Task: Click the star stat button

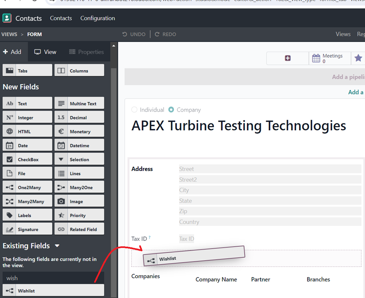Action: pyautogui.click(x=358, y=58)
